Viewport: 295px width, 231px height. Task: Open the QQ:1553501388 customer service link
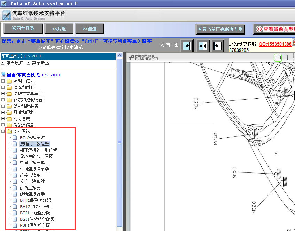(275, 44)
